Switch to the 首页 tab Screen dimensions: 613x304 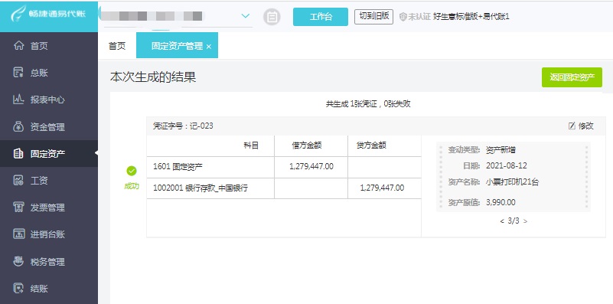(x=117, y=46)
